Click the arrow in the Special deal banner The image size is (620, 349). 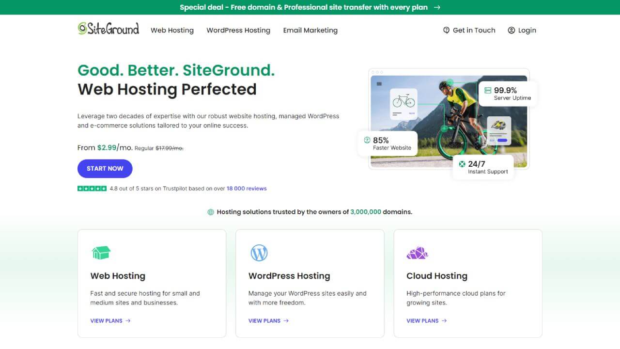(x=437, y=7)
